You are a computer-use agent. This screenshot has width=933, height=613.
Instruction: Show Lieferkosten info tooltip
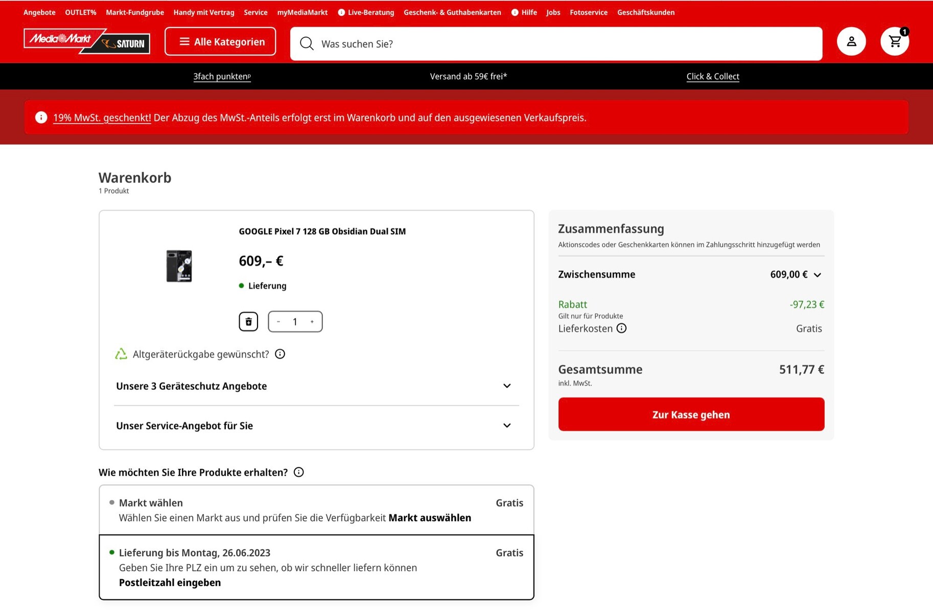(621, 328)
